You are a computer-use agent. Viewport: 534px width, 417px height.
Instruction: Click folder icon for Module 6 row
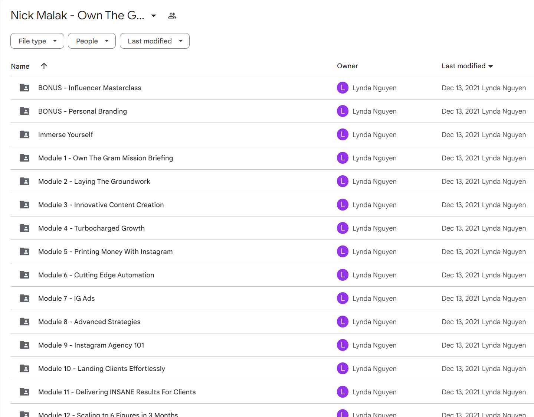(24, 275)
